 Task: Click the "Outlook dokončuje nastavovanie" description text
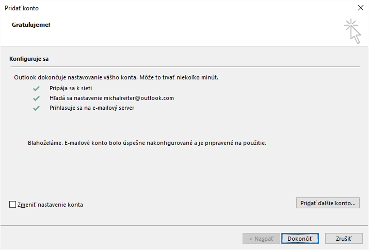[x=116, y=77]
